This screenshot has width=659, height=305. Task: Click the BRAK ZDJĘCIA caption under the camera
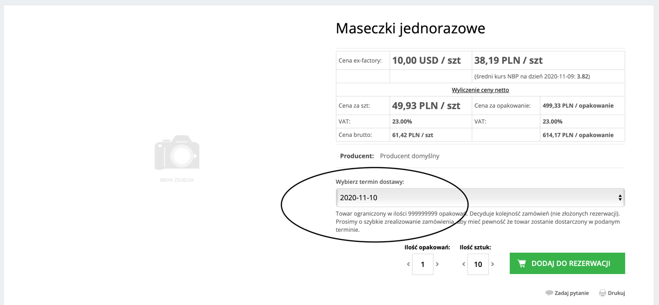177,180
